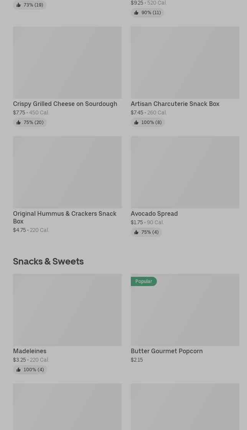Open Artisan Charcuterie Snack Box item
The width and height of the screenshot is (247, 430).
pyautogui.click(x=175, y=104)
